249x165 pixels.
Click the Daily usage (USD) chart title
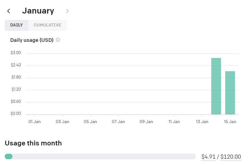click(x=32, y=40)
